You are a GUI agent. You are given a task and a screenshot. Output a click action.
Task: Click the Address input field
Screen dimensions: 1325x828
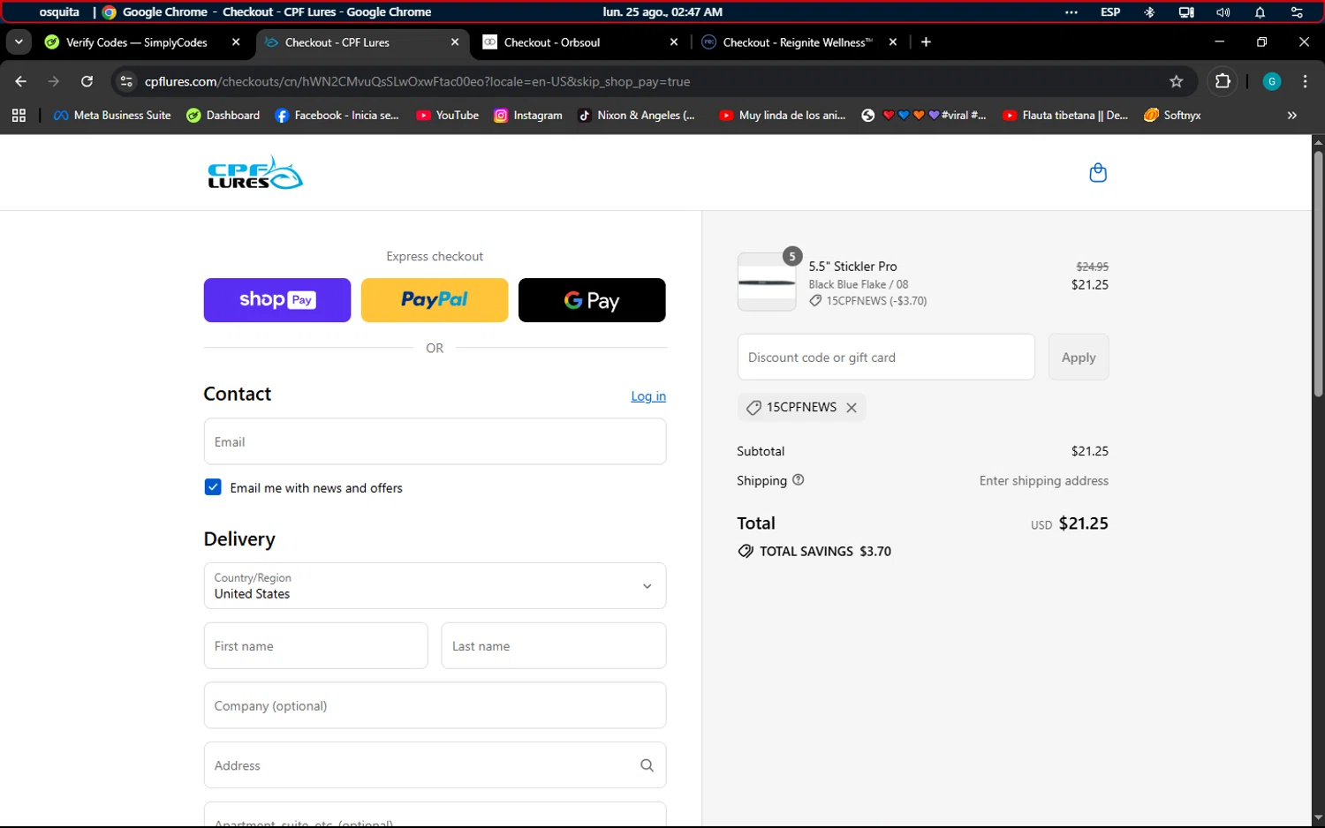pyautogui.click(x=435, y=765)
